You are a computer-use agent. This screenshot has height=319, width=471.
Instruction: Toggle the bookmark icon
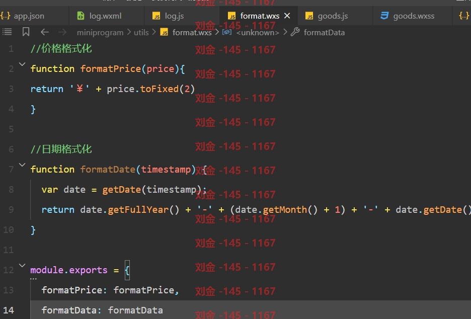coord(26,32)
